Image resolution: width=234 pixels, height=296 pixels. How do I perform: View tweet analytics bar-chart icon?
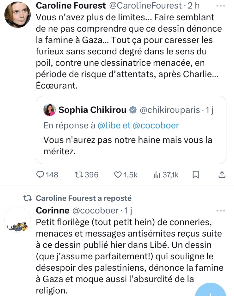click(x=157, y=175)
